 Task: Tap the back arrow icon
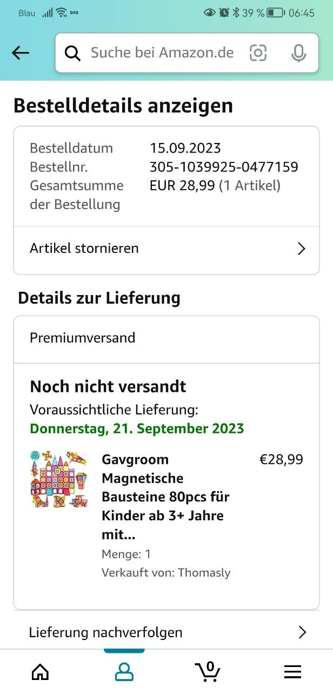[x=21, y=53]
